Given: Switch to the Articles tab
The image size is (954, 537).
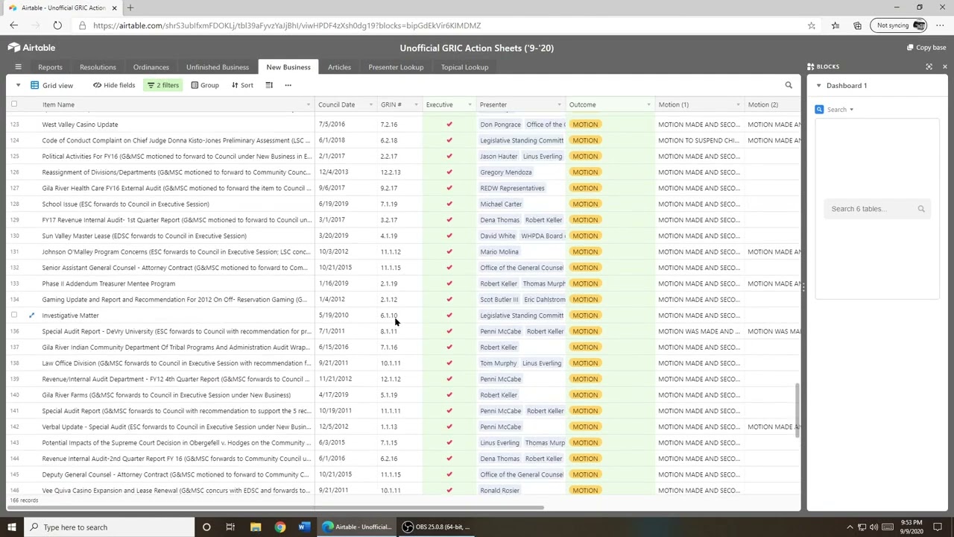Looking at the screenshot, I should tap(339, 67).
